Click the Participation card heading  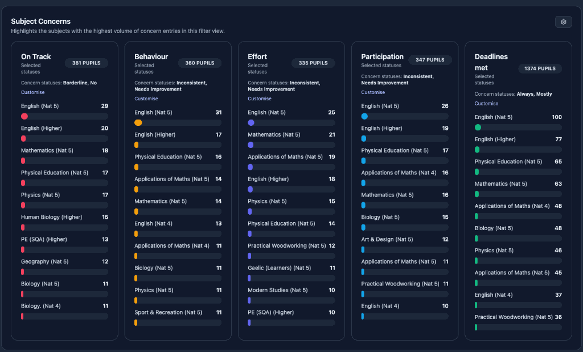[382, 56]
